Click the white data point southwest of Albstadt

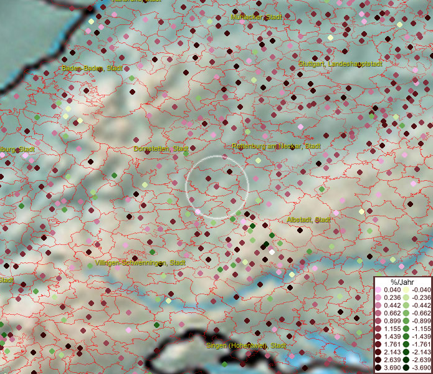coord(272,252)
